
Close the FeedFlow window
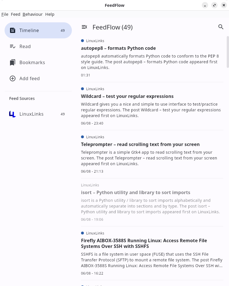tap(224, 5)
